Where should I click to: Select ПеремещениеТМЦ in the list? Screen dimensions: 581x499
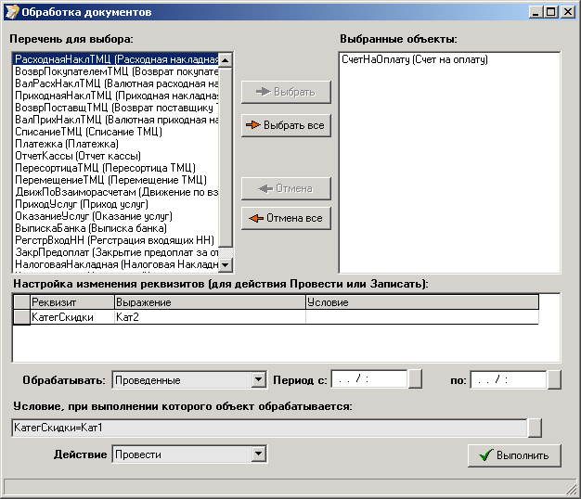[116, 180]
